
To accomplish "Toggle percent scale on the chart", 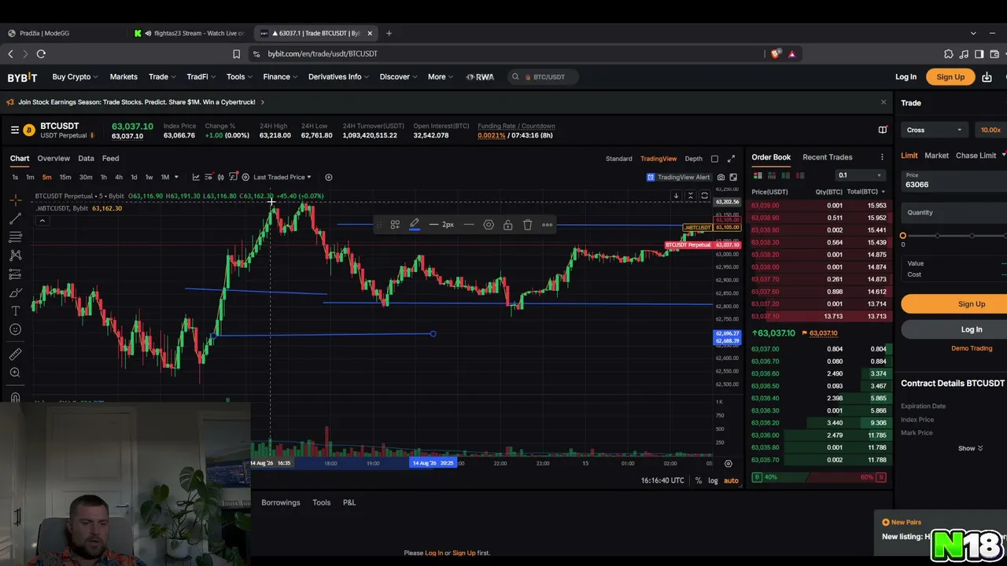I will (698, 480).
